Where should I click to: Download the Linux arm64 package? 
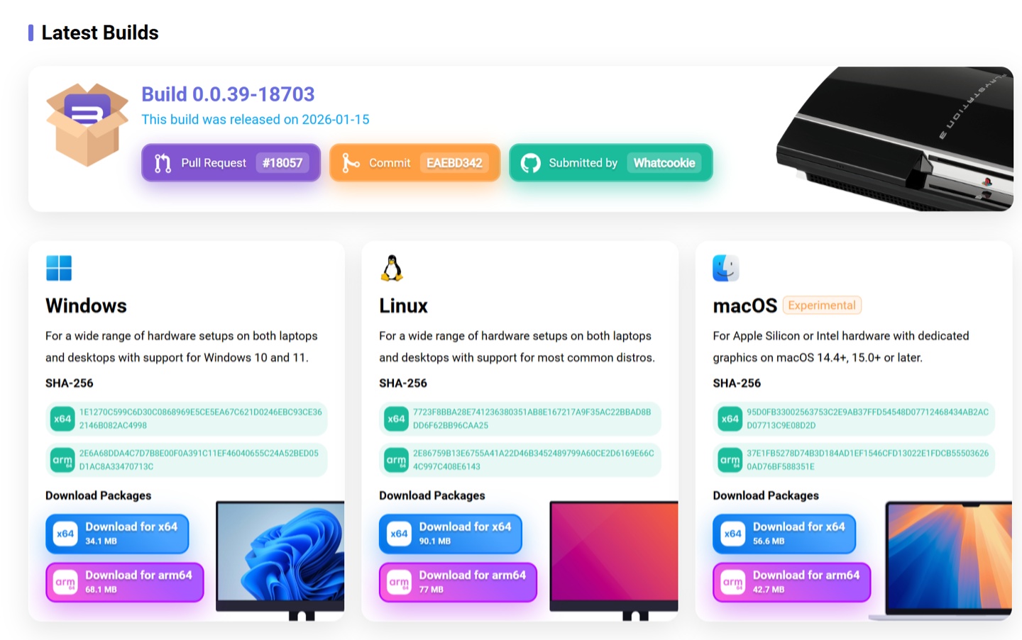[x=458, y=582]
